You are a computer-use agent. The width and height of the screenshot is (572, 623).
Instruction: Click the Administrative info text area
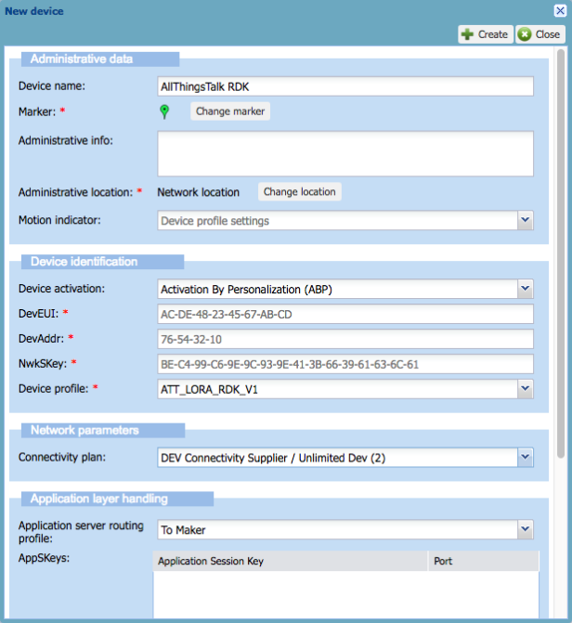coord(345,153)
